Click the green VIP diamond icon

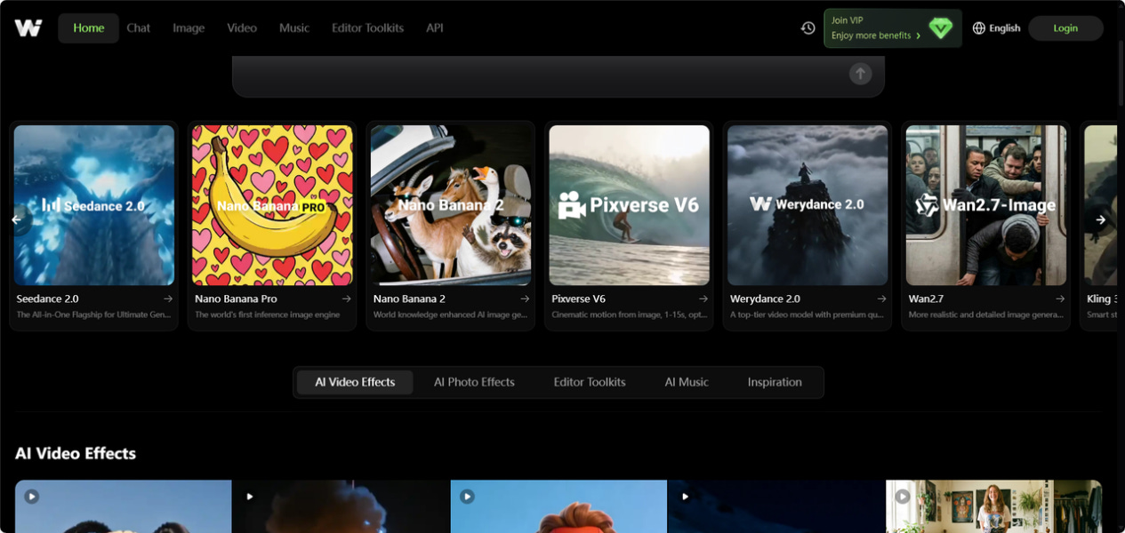(x=940, y=28)
